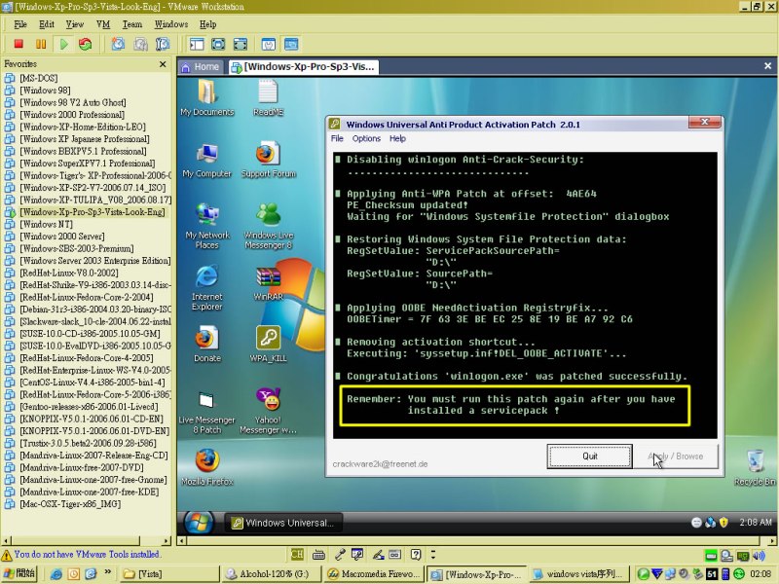Open Live Messenger 8 Patch icon
Viewport: 779px width, 584px height.
207,411
